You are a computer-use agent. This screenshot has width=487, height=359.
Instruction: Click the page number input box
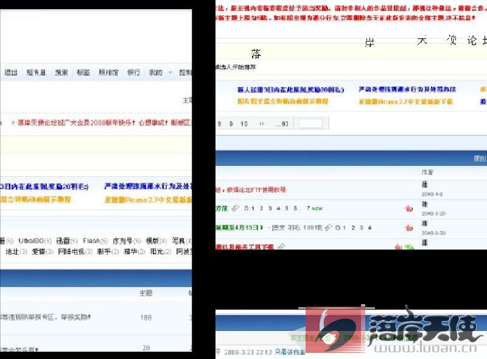(x=310, y=124)
